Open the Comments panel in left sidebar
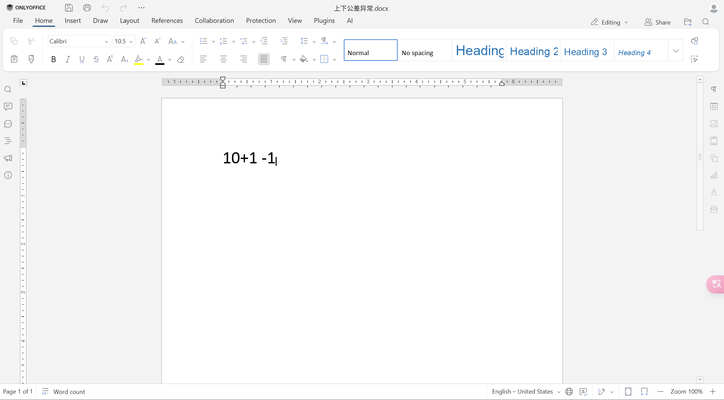The height and width of the screenshot is (400, 724). tap(8, 107)
